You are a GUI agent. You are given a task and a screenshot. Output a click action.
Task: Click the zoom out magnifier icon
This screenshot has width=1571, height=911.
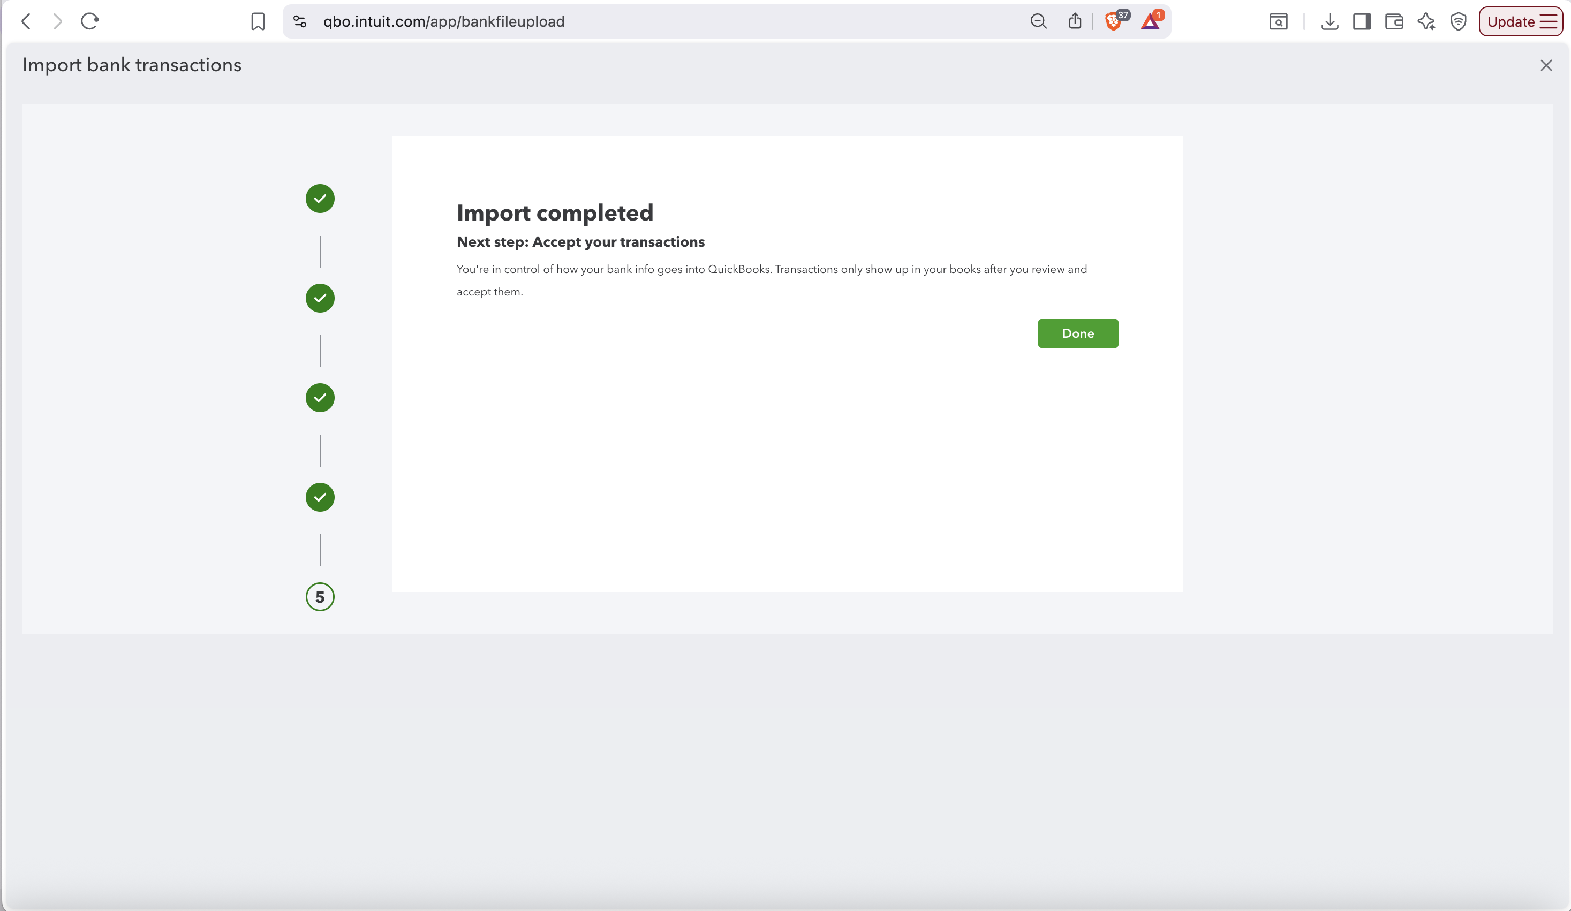coord(1038,21)
